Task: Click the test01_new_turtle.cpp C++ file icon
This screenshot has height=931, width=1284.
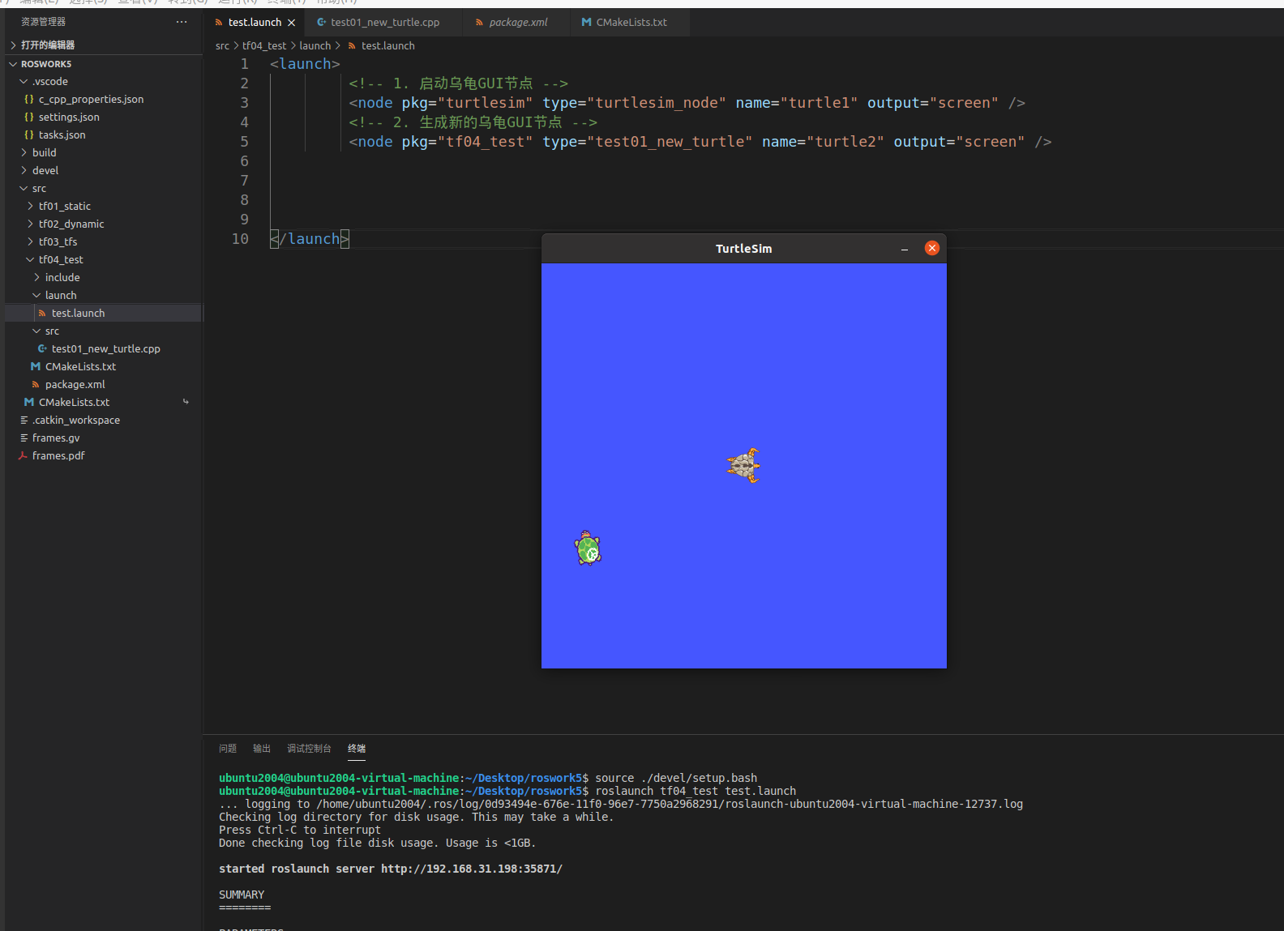Action: tap(42, 348)
